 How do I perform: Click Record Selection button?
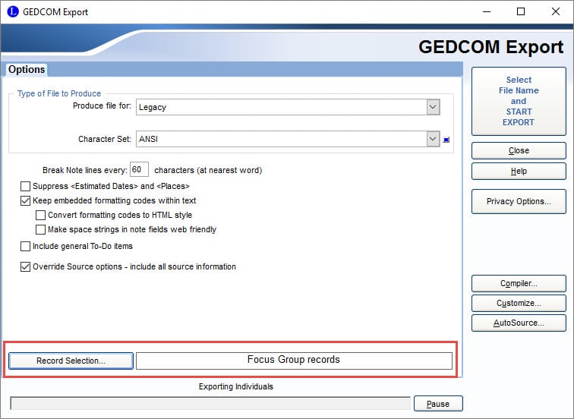(71, 361)
